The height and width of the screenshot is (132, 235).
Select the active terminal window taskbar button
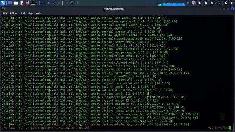coord(72,3)
